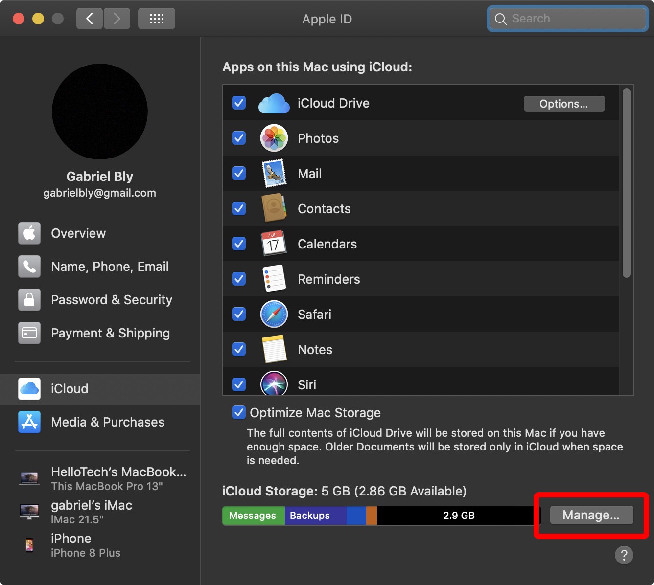This screenshot has width=654, height=585.
Task: Uncheck the Reminders sync checkbox
Action: click(238, 279)
